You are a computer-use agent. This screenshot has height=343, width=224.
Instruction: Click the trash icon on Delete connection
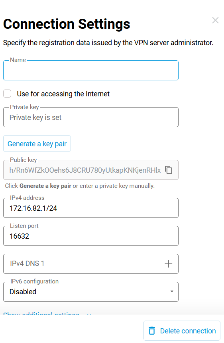(x=152, y=331)
